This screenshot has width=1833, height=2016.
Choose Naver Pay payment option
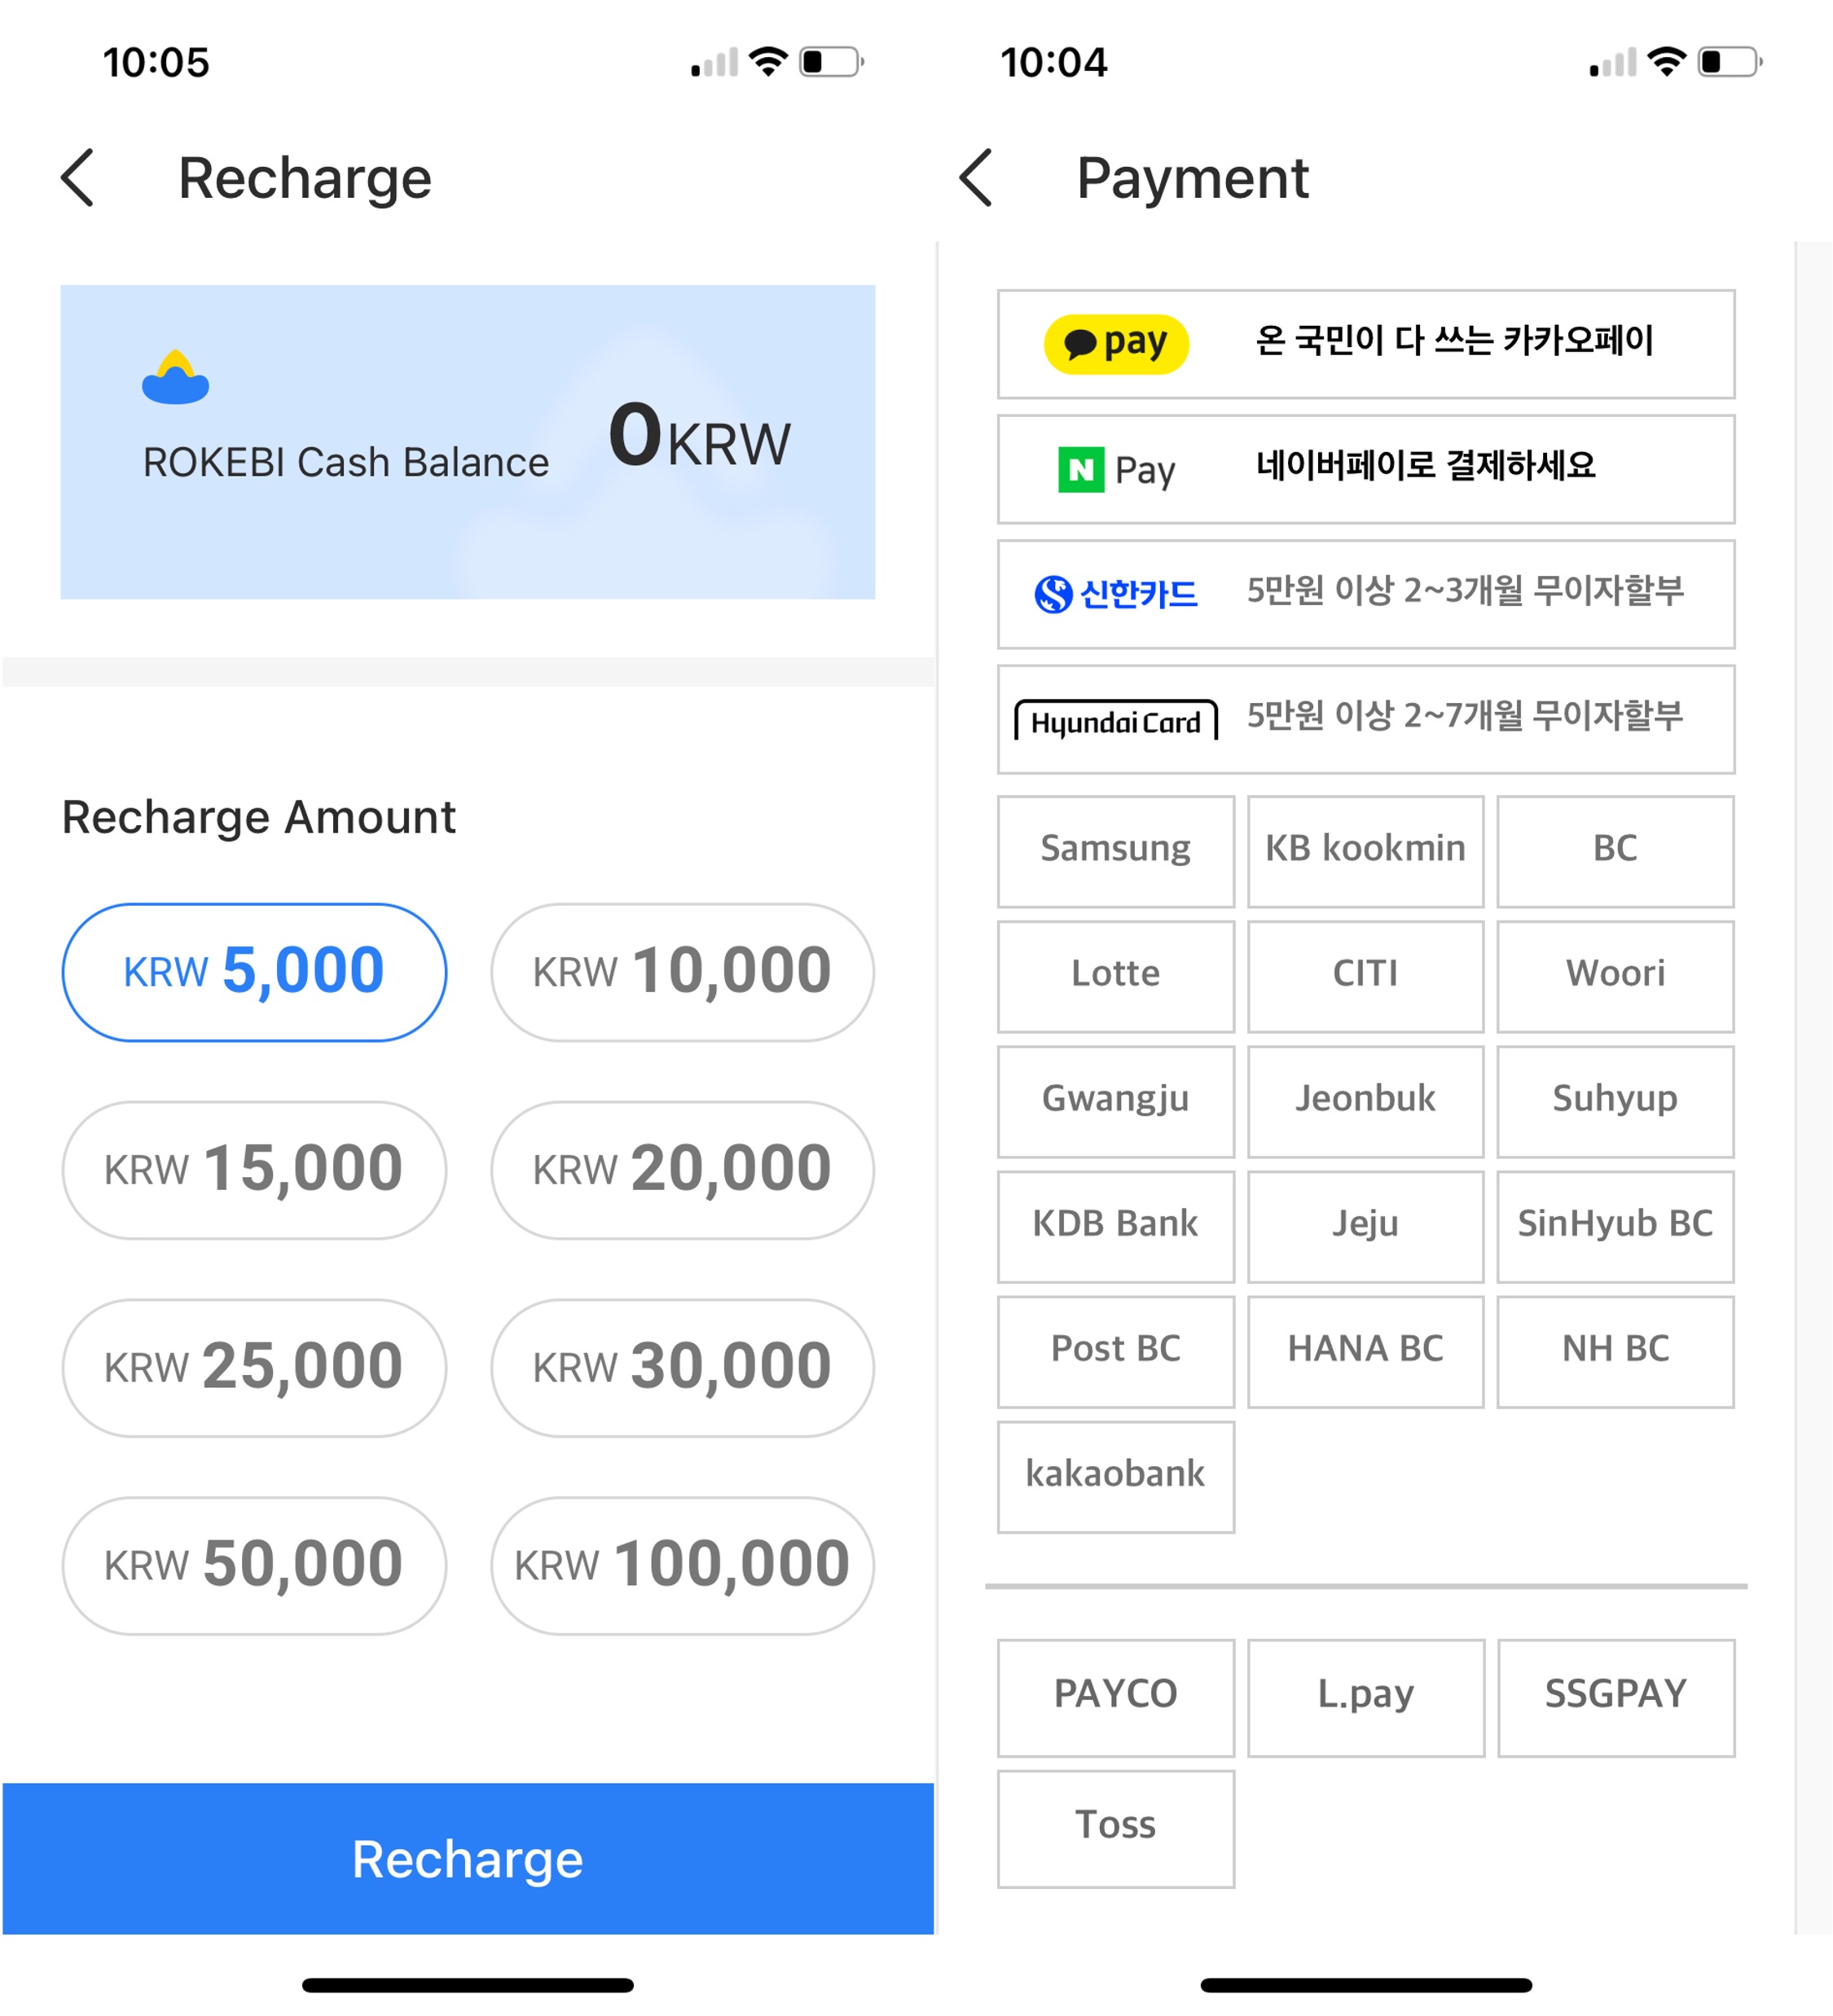(x=1366, y=469)
